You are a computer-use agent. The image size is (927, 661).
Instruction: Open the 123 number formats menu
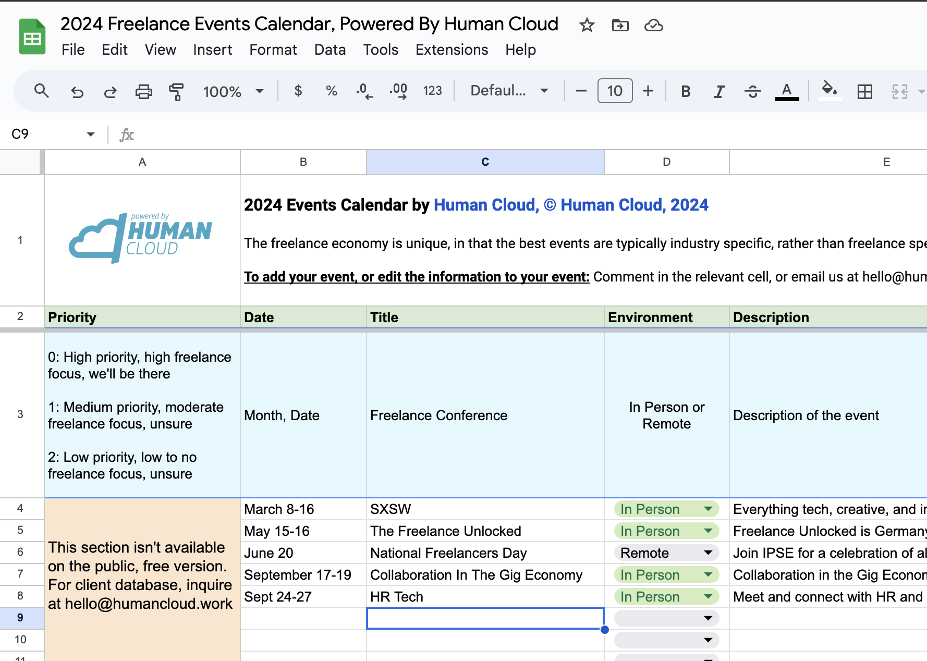point(433,91)
